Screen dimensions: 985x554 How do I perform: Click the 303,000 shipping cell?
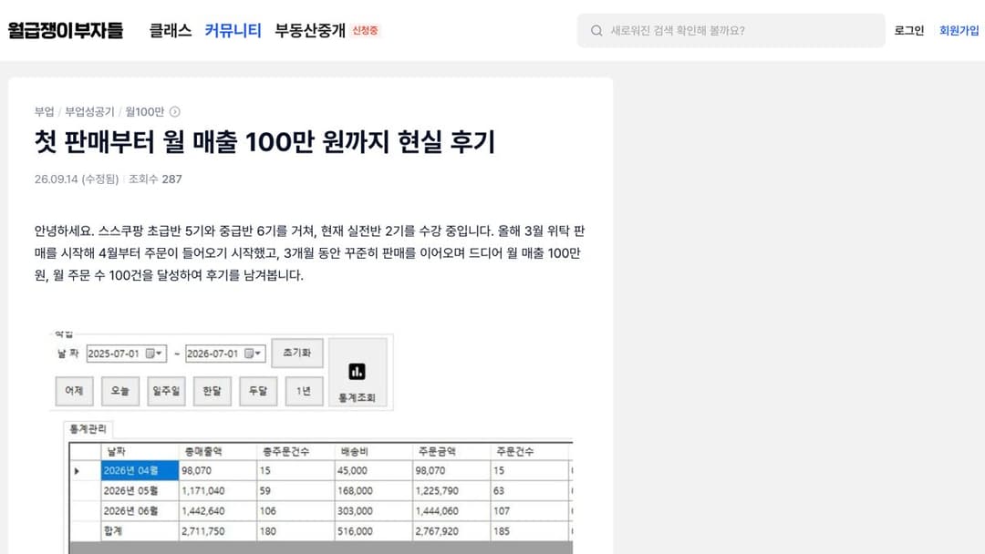tap(374, 510)
